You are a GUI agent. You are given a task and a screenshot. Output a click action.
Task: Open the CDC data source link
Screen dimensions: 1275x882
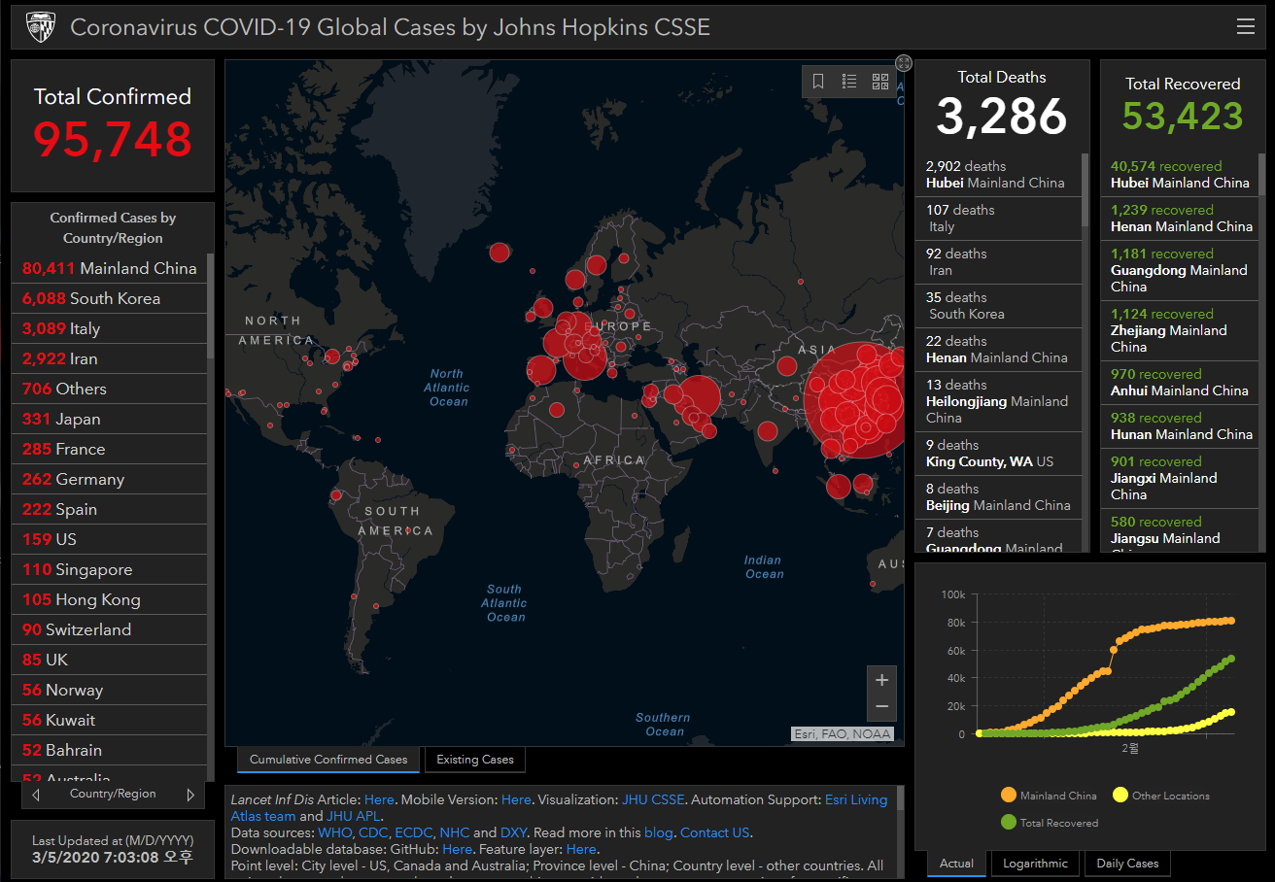pyautogui.click(x=372, y=832)
